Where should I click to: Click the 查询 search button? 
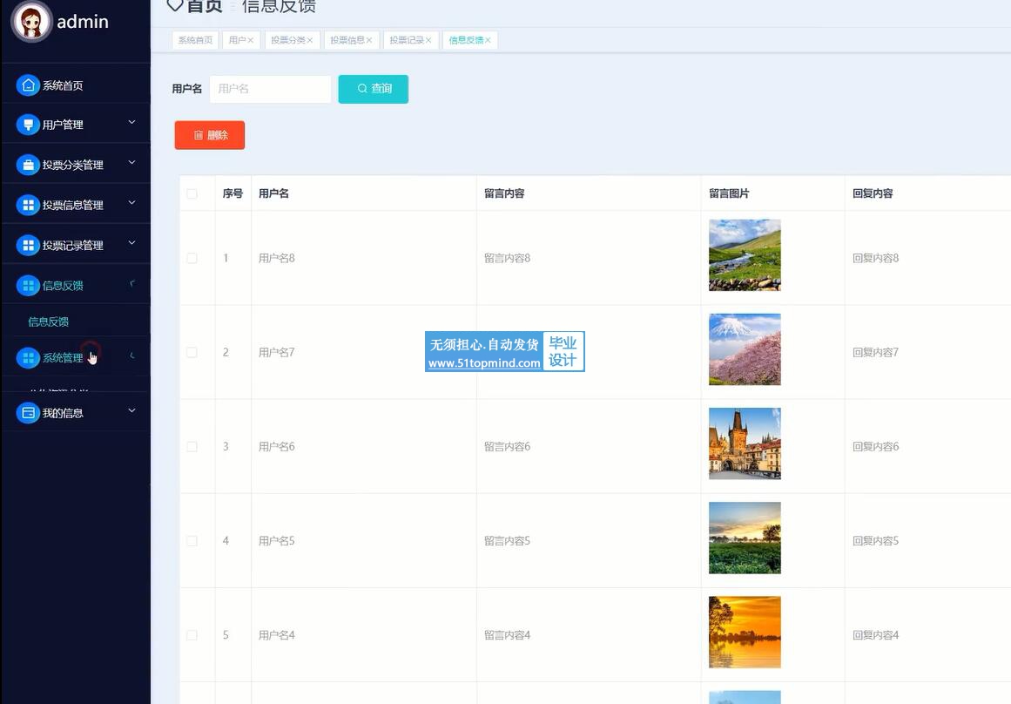pyautogui.click(x=374, y=89)
